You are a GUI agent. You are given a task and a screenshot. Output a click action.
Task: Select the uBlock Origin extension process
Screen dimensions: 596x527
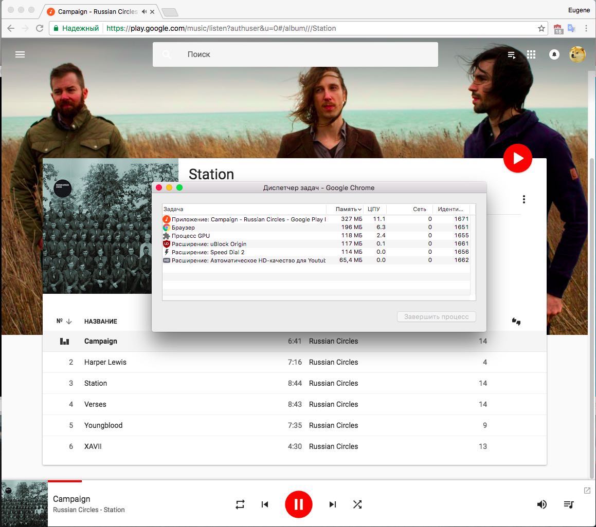pos(316,244)
